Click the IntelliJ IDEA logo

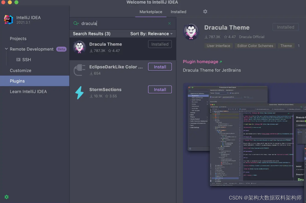click(8, 20)
